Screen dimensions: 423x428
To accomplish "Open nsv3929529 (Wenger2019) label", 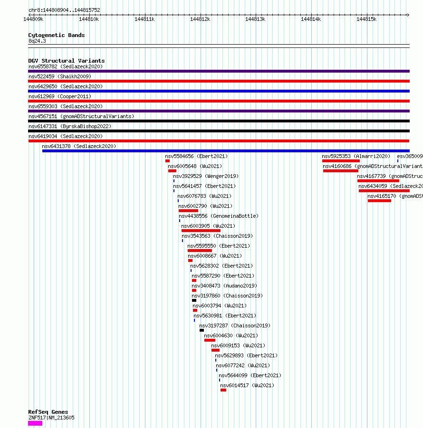I will (206, 176).
